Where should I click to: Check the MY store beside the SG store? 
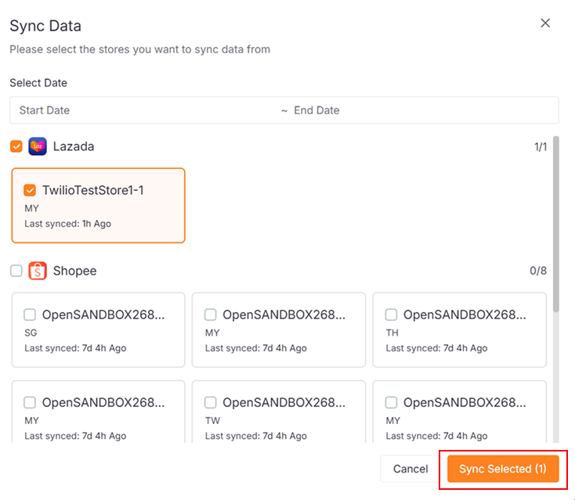coord(211,315)
